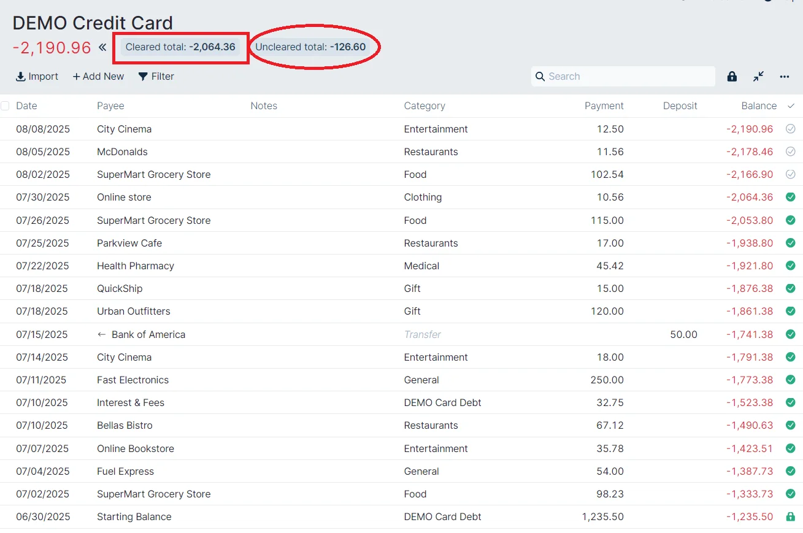803x533 pixels.
Task: Click the Add New button
Action: (98, 77)
